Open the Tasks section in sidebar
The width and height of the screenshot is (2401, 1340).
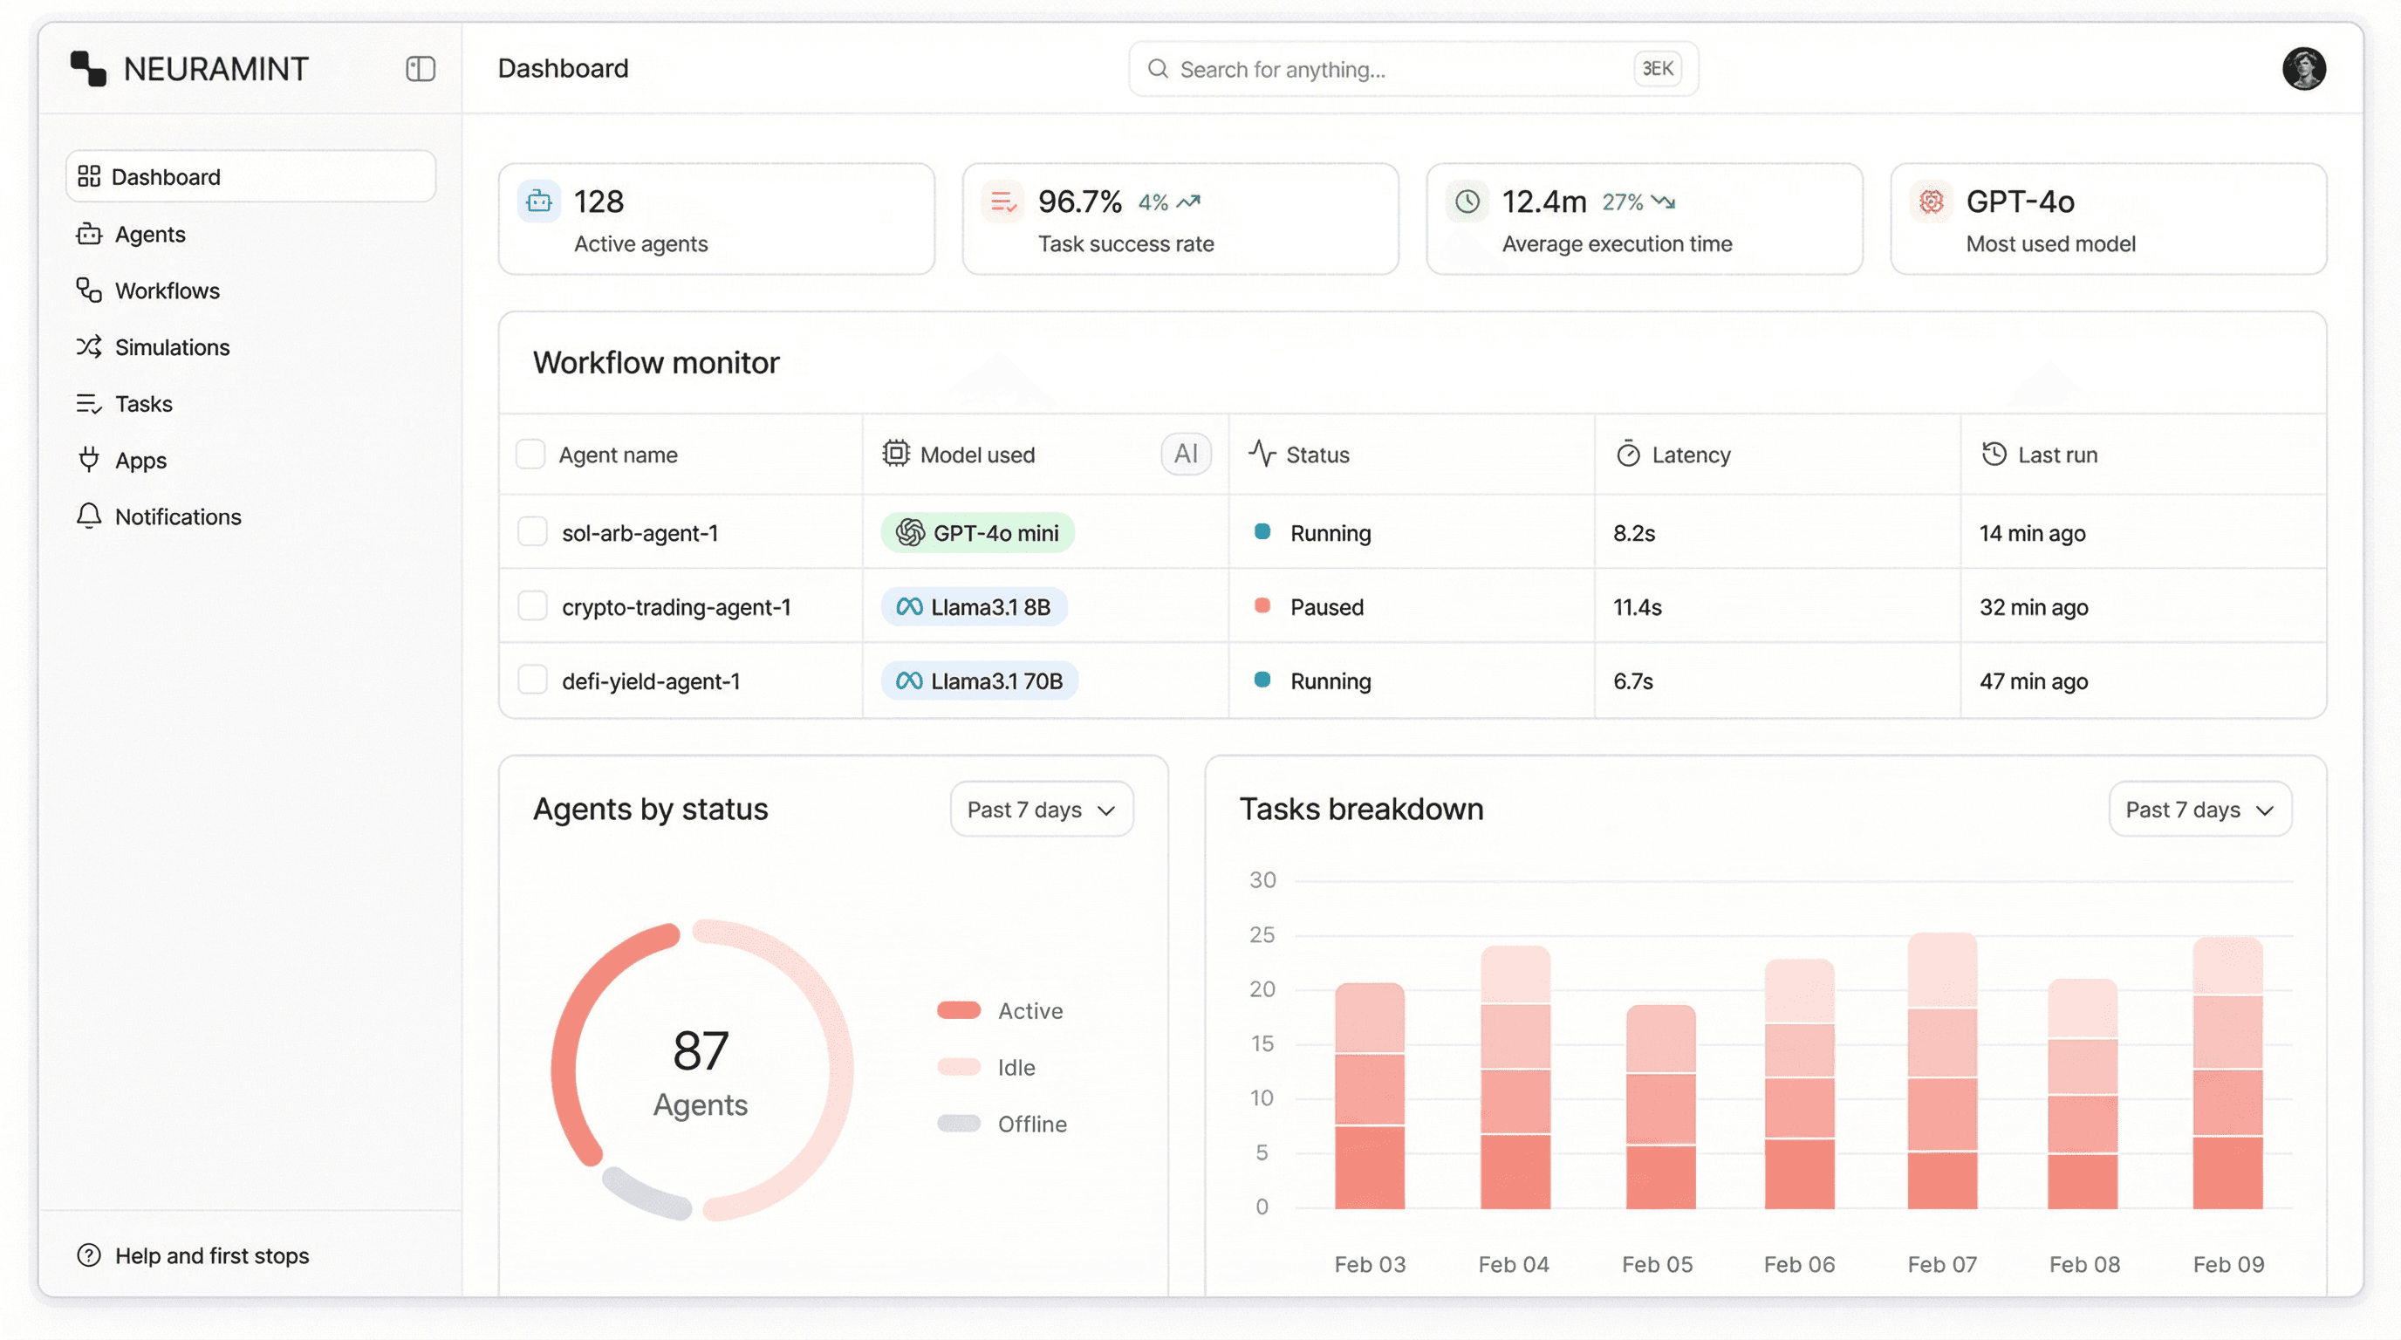pos(88,404)
